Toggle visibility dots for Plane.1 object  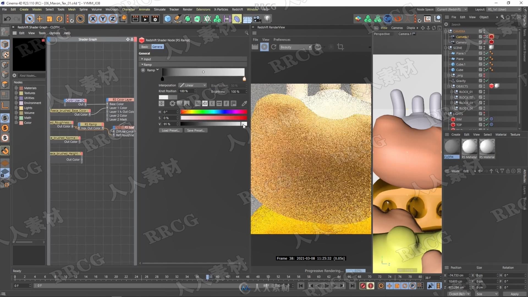[484, 53]
